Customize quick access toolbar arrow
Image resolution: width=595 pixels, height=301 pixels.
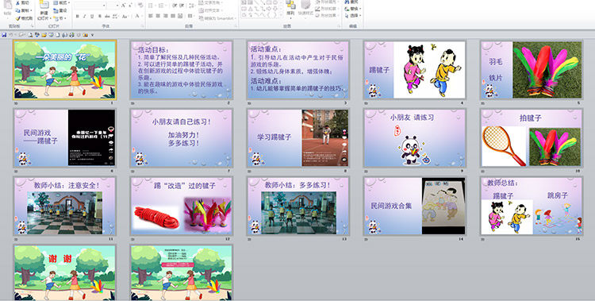coord(92,35)
